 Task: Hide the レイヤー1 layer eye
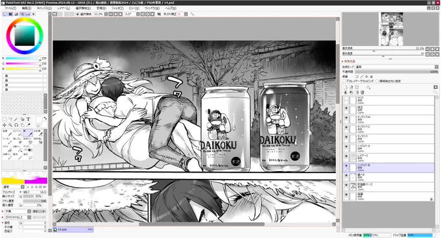(346, 156)
